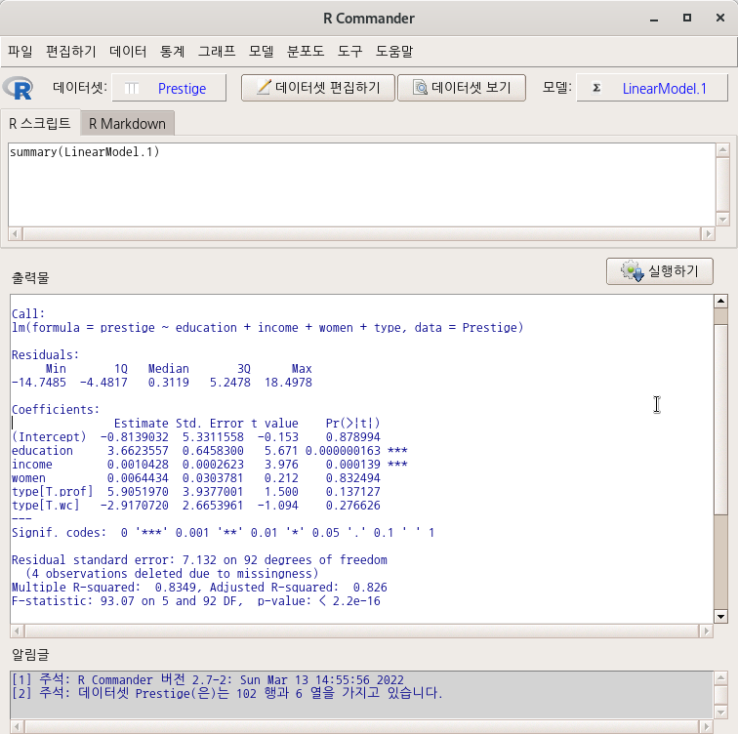Click the output pane scroll right arrow

pyautogui.click(x=706, y=631)
